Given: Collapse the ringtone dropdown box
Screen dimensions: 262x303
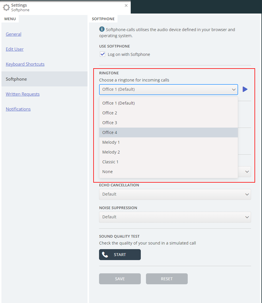Looking at the screenshot, I should [168, 89].
